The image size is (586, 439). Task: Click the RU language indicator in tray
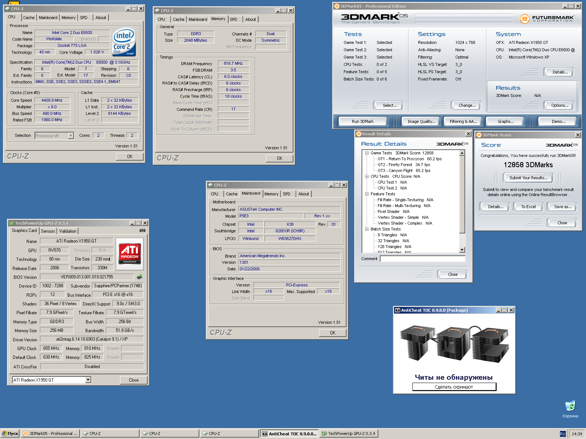(x=563, y=434)
